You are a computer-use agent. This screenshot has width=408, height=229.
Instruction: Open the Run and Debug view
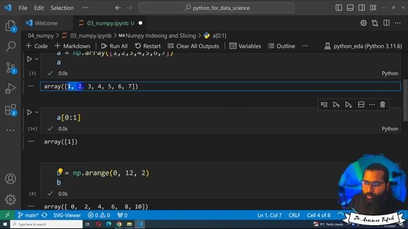10,89
